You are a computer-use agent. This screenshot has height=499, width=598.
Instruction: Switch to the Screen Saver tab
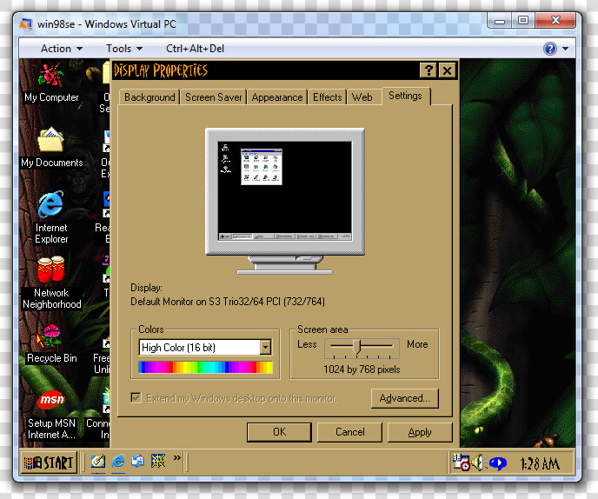(x=214, y=97)
